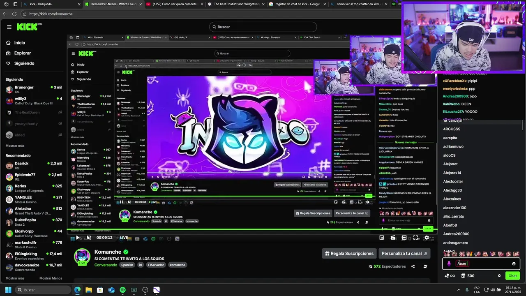Open Kerios League of Legends channel

(34, 188)
